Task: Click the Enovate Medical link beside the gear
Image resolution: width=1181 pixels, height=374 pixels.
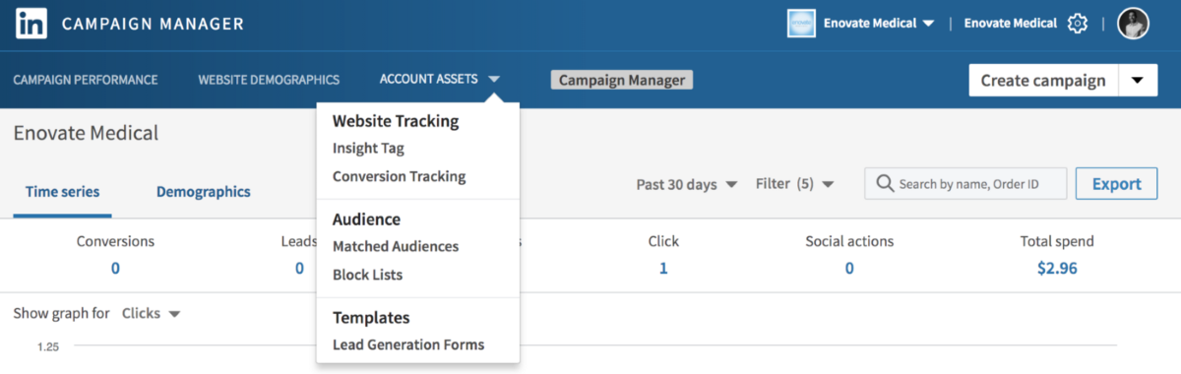Action: (x=1011, y=23)
